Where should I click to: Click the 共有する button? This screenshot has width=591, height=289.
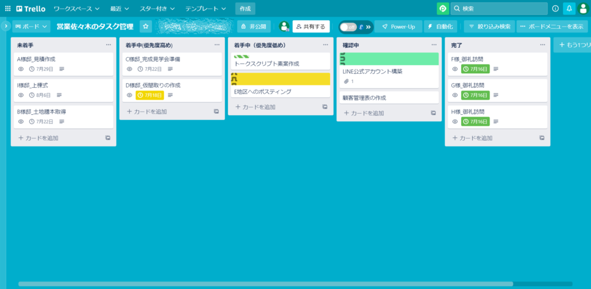[311, 27]
